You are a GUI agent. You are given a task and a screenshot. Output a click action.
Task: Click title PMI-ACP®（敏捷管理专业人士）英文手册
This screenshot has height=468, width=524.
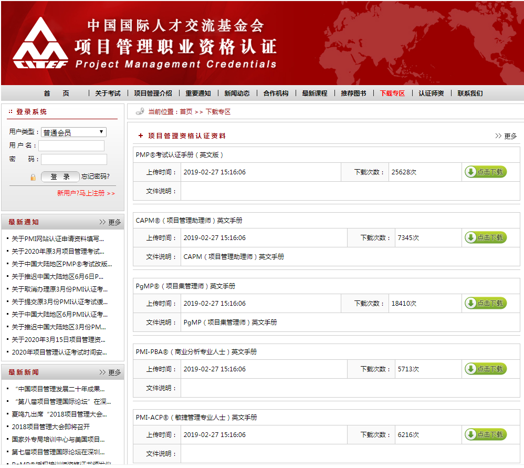pyautogui.click(x=196, y=418)
